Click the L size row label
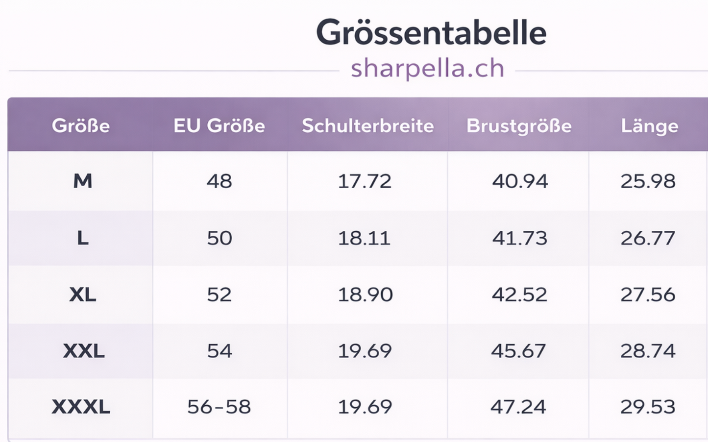Viewport: 708px width, 442px height. coord(82,238)
